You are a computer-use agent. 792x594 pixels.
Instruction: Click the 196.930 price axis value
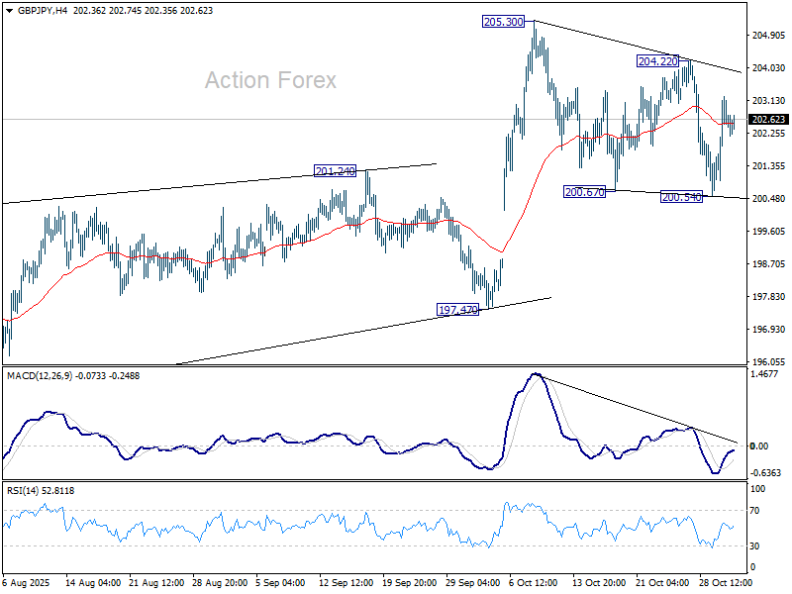[769, 329]
